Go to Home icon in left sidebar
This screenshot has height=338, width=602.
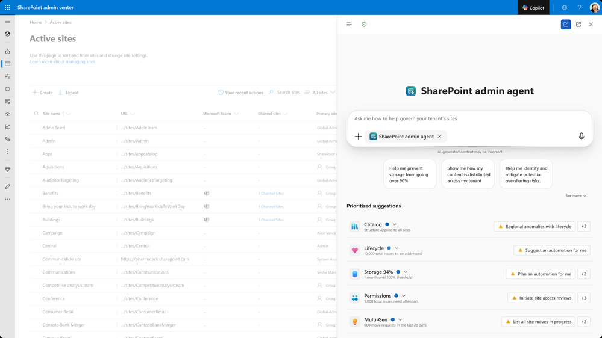click(x=7, y=51)
